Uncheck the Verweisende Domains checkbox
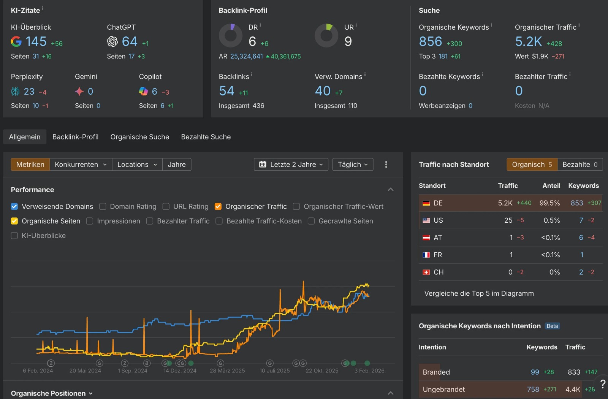Image resolution: width=608 pixels, height=399 pixels. coord(14,206)
